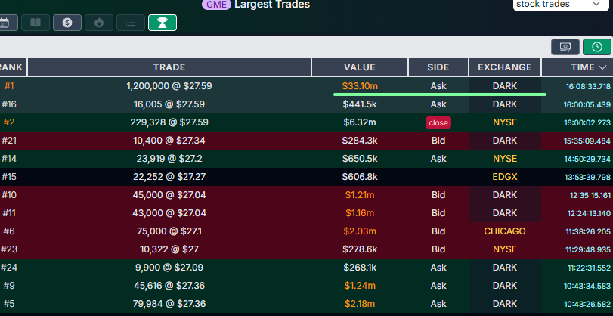Click the $284.3k value cell
613x316 pixels.
(360, 141)
